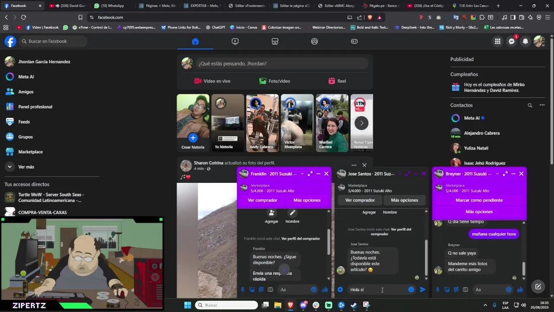Click Más opciones in Jose Santos chat

pos(404,200)
